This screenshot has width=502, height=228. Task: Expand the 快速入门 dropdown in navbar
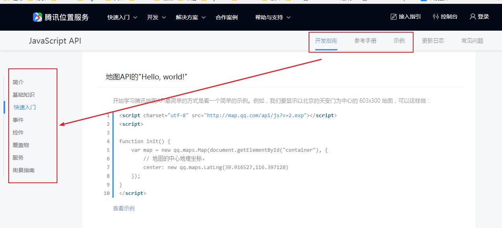tap(122, 17)
